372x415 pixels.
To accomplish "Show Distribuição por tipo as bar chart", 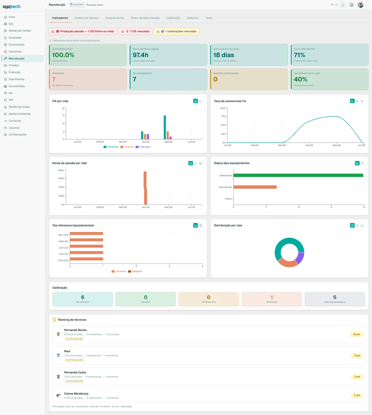I will (x=362, y=226).
